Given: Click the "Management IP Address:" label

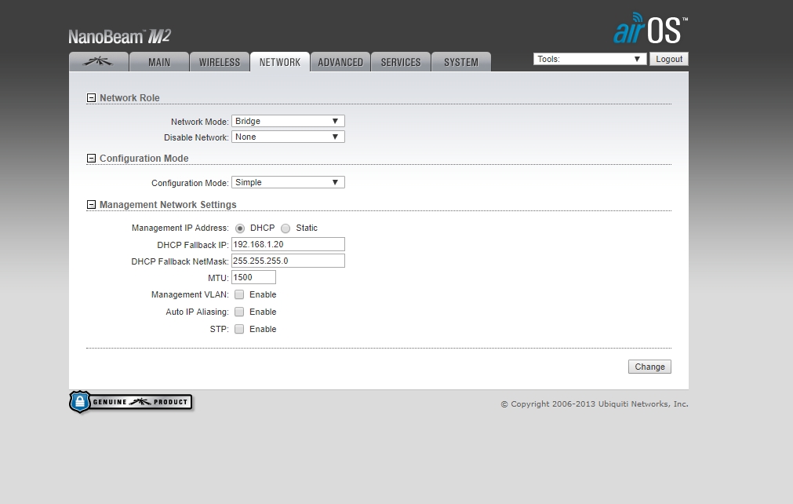Looking at the screenshot, I should tap(180, 228).
